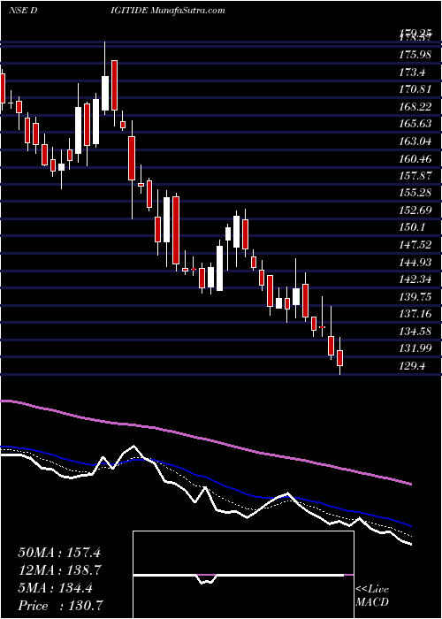The image size is (442, 619).
Task: Click the NSE exchange label
Action: (18, 11)
